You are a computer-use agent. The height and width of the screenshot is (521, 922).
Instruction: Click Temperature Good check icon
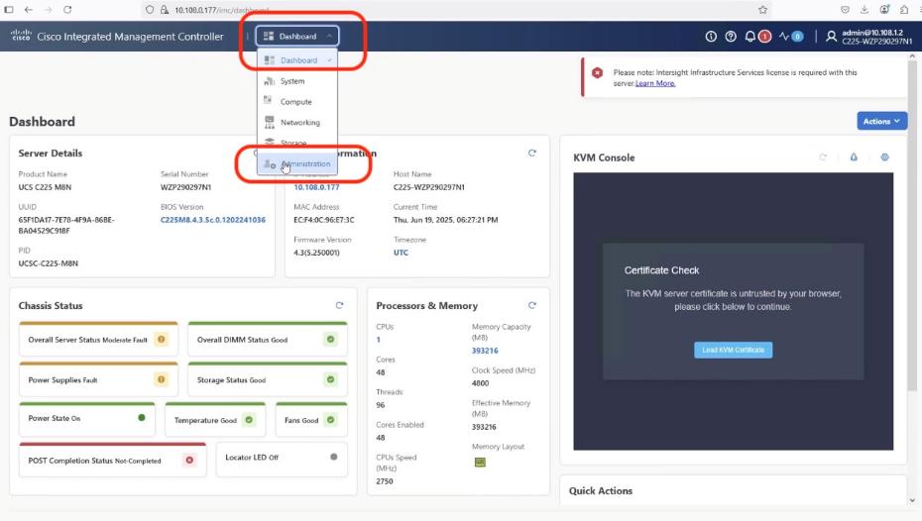tap(249, 420)
